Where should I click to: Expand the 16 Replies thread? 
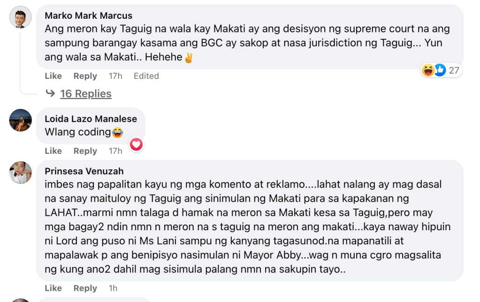pyautogui.click(x=86, y=94)
